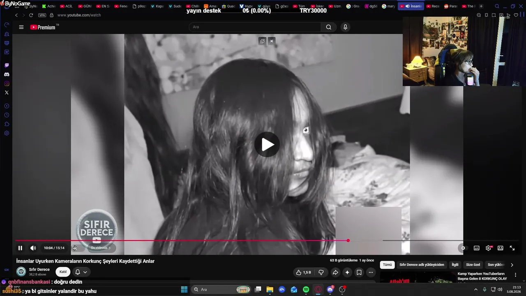Toggle the autoplay switch in the player
The height and width of the screenshot is (296, 526).
click(x=463, y=248)
